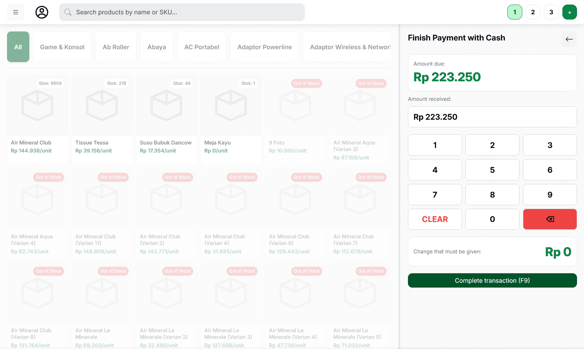Select Air Mineral Club (Varian 8) card
584x349 pixels.
click(x=37, y=306)
